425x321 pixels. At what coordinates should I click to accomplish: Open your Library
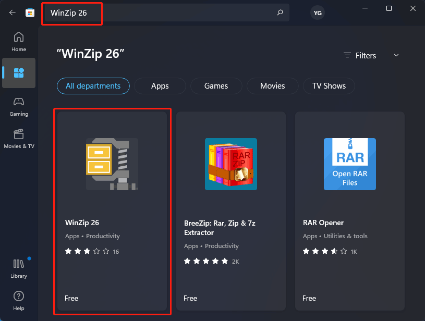[x=19, y=268]
